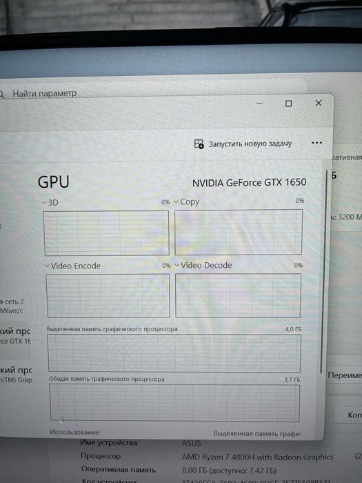Click "Процессор" label in Settings window

tap(101, 456)
